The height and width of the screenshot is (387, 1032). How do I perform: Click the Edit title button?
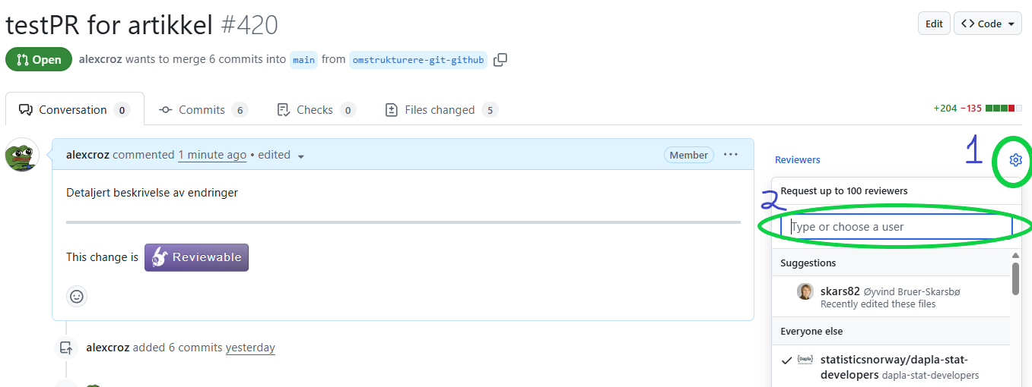(x=933, y=24)
